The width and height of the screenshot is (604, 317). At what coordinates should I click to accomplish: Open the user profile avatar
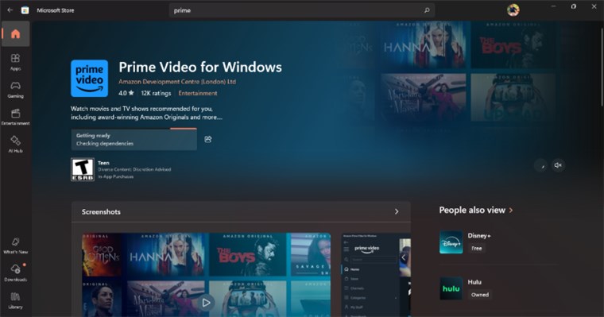(x=513, y=10)
